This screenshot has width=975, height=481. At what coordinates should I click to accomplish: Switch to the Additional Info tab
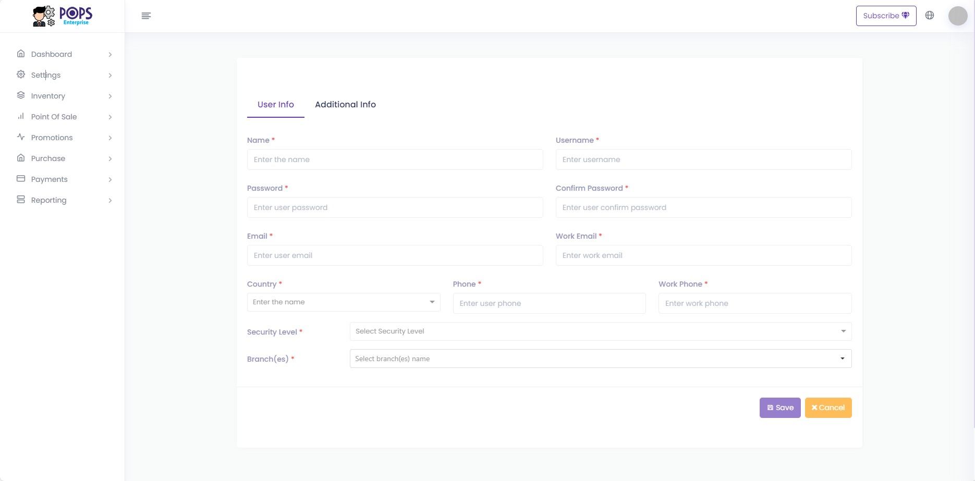click(x=345, y=104)
